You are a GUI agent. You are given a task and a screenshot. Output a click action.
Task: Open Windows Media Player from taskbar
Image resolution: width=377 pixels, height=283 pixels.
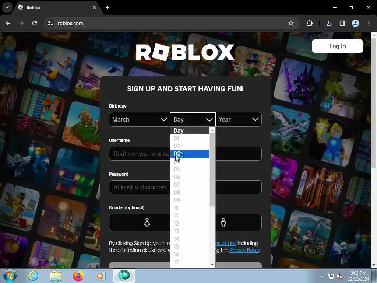[x=101, y=276]
